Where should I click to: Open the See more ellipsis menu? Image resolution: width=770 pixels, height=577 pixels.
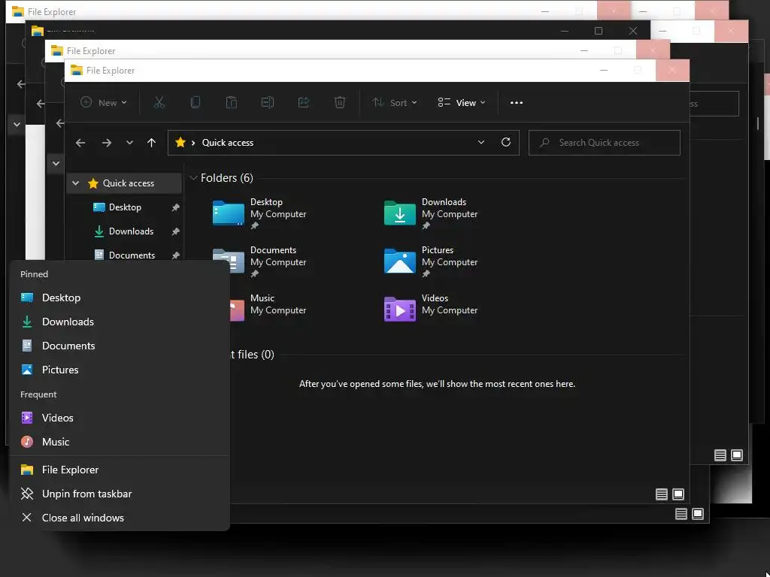[516, 102]
